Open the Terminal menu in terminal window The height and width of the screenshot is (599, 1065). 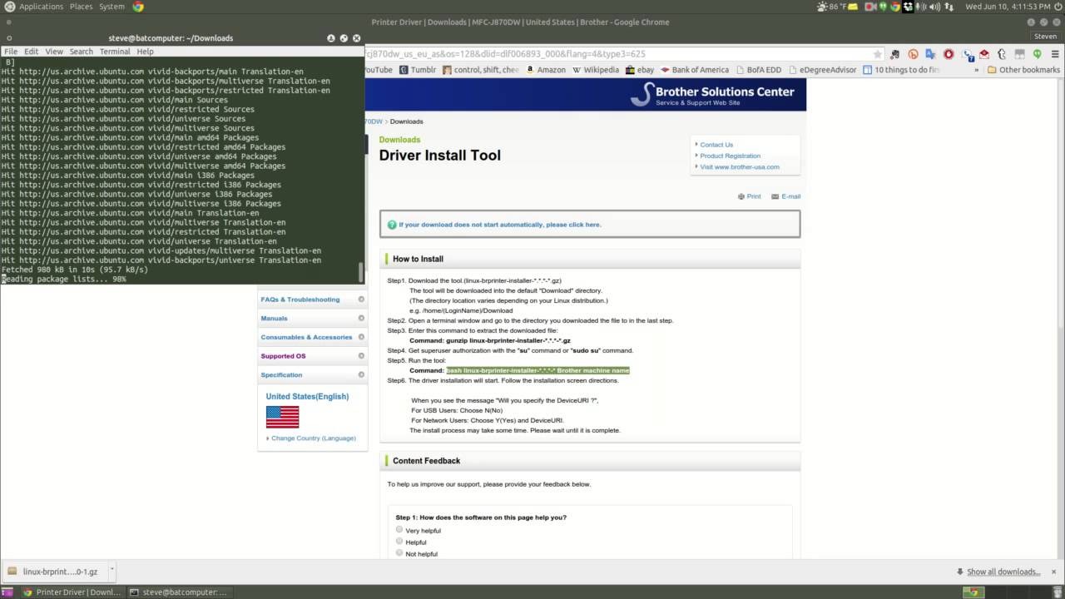[115, 52]
